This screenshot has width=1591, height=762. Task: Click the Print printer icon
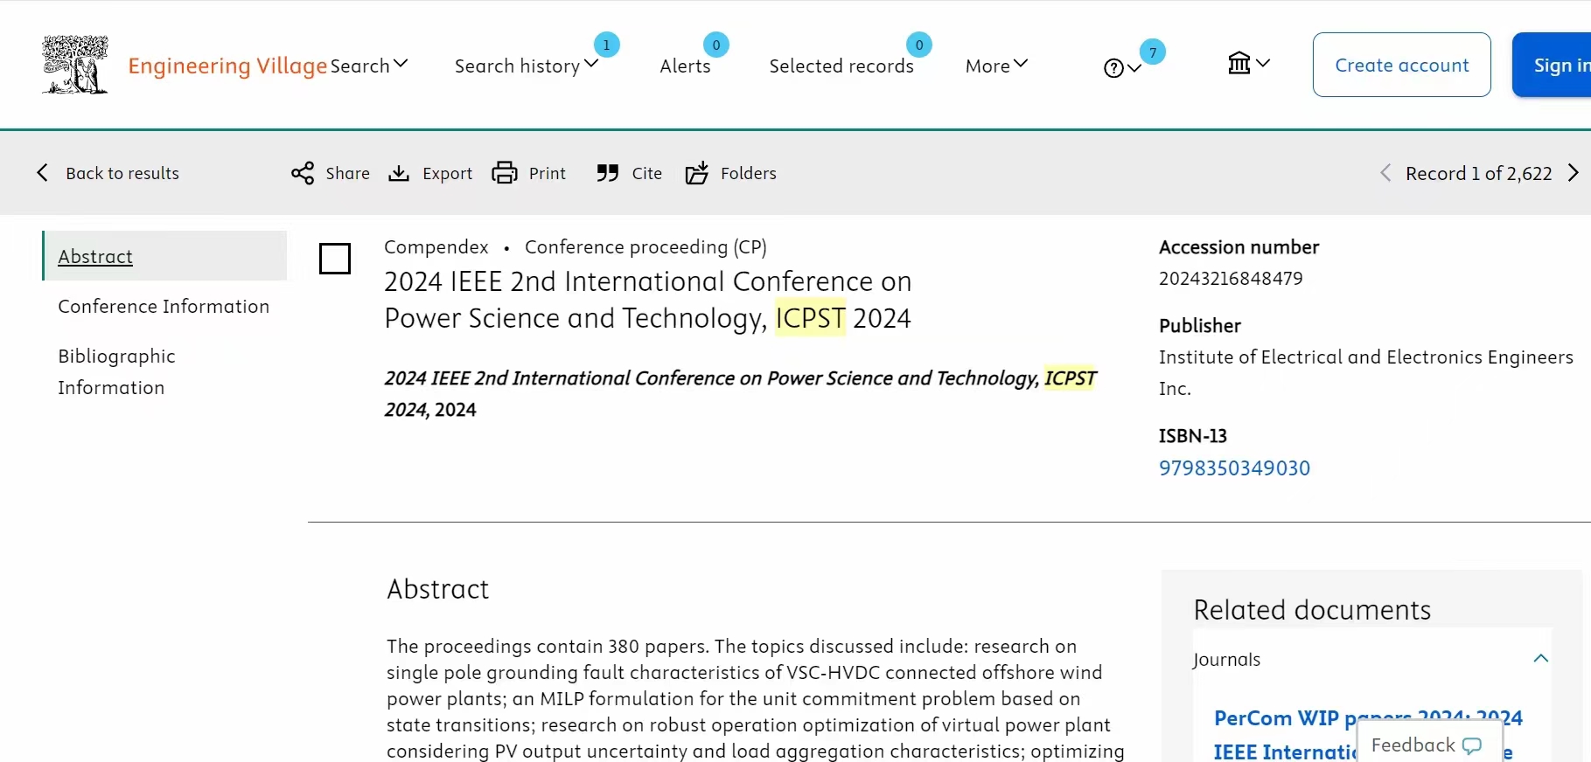pos(505,173)
